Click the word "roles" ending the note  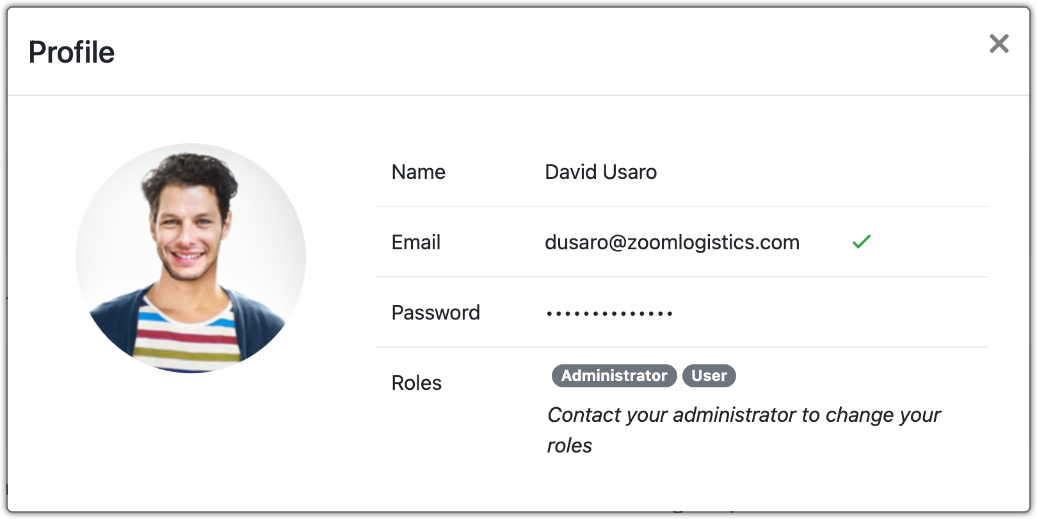pos(569,445)
